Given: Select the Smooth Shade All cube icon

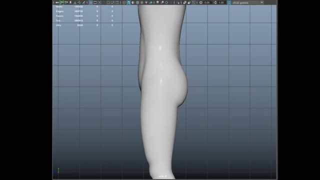Looking at the screenshot, I should [x=128, y=2].
